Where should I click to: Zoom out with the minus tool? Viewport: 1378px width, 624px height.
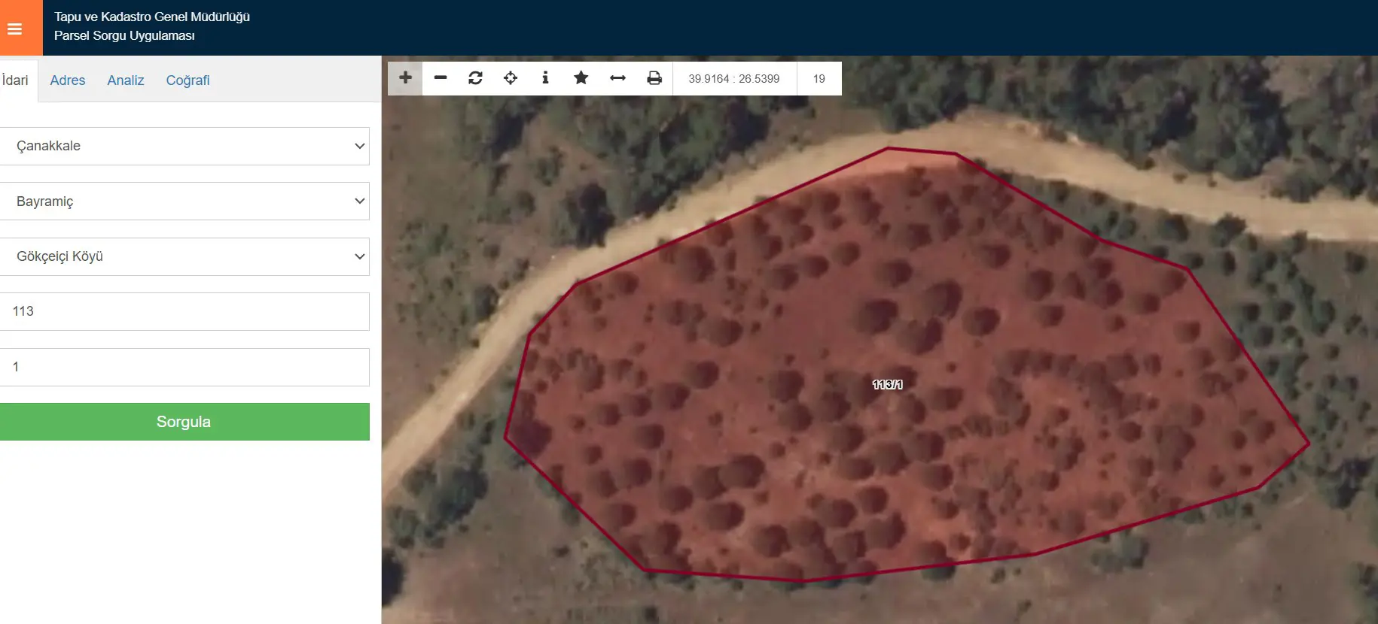[x=441, y=78]
